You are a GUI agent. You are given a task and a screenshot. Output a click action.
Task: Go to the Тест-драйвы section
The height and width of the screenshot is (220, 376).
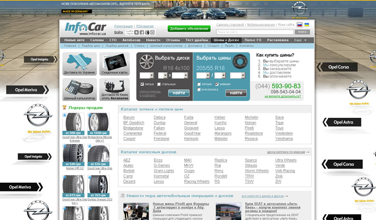tap(197, 40)
